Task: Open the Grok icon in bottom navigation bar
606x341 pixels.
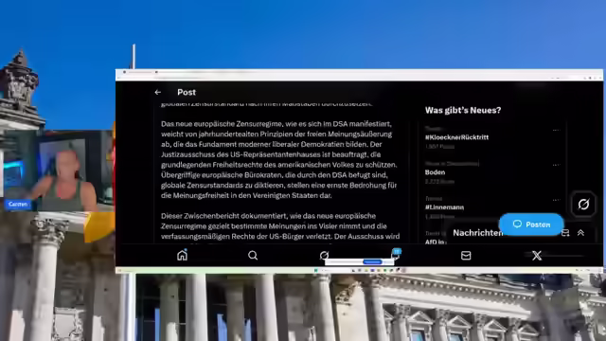Action: click(x=324, y=255)
